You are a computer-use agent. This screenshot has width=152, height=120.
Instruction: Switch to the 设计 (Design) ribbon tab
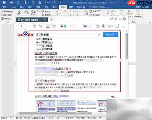(x=30, y=7)
